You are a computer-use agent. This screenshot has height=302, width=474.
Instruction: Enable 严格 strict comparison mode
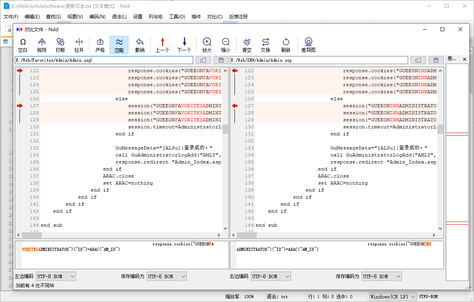[x=100, y=45]
